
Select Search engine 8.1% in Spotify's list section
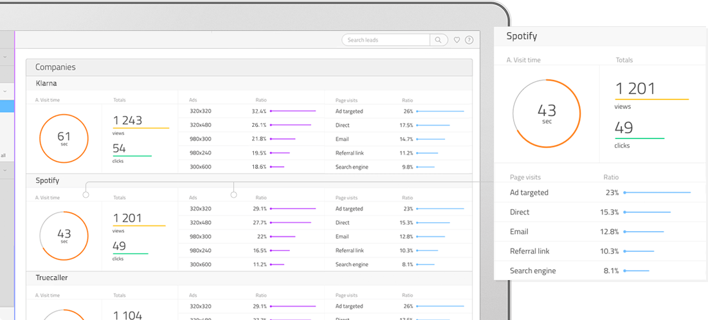(398, 265)
